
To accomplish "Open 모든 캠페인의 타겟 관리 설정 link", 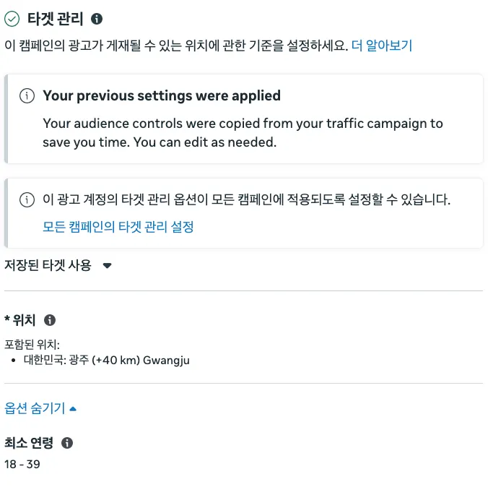I will (118, 227).
